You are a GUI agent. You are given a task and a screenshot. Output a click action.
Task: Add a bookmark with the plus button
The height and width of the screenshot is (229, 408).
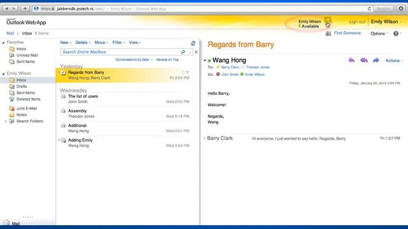(25, 9)
